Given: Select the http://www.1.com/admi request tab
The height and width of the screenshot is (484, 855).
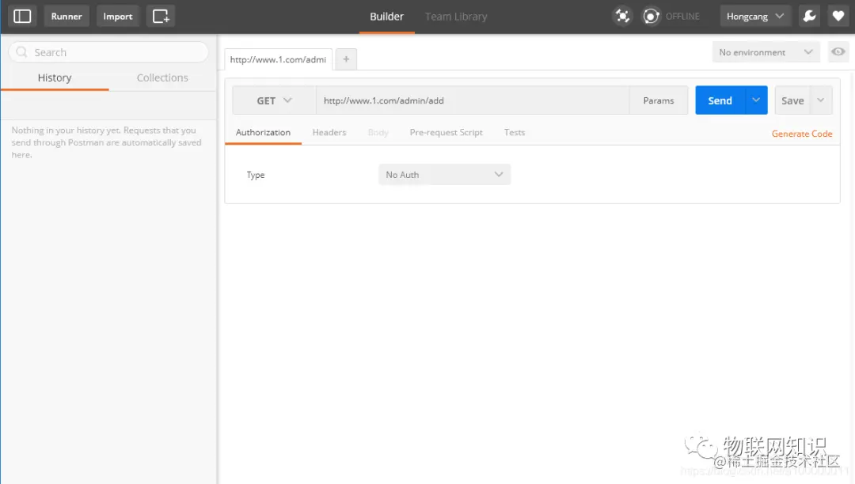Looking at the screenshot, I should (278, 59).
